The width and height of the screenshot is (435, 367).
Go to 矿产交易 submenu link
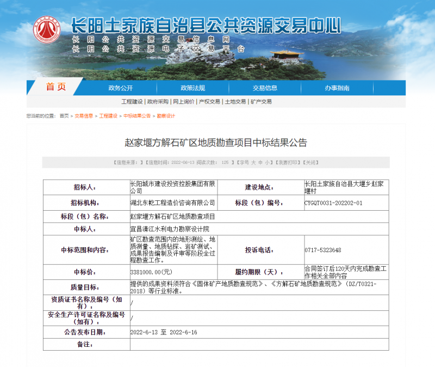261,102
